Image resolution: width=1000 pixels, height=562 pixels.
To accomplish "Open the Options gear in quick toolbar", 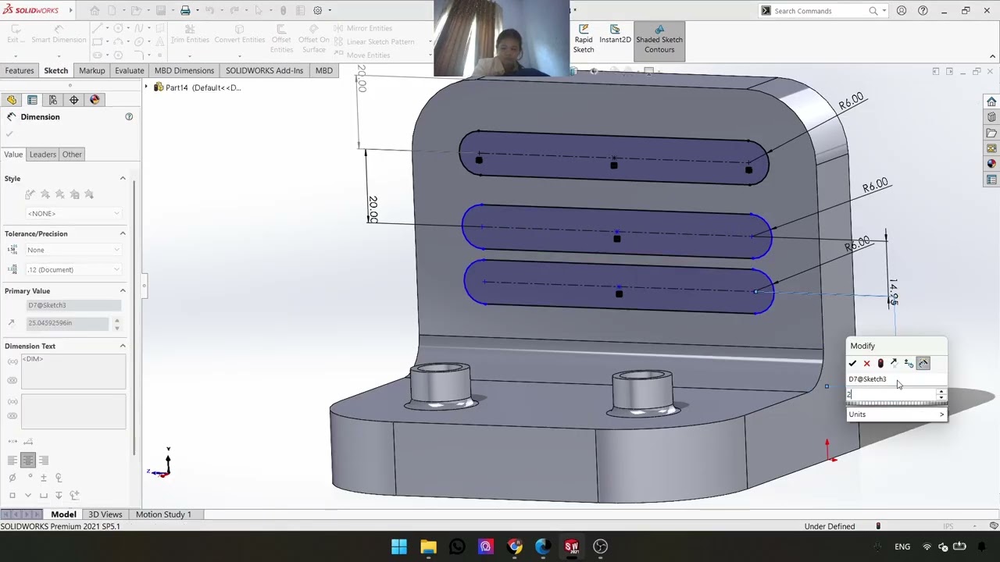I will click(317, 10).
